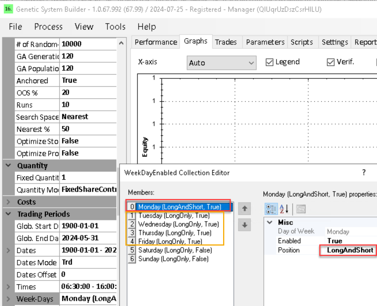Toggle the Verif. checkbox
Image resolution: width=377 pixels, height=306 pixels.
pyautogui.click(x=330, y=62)
